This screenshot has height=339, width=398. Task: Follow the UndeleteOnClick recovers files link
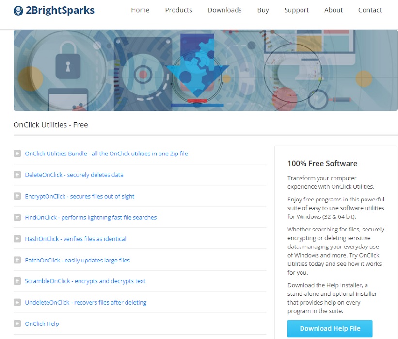pos(85,303)
